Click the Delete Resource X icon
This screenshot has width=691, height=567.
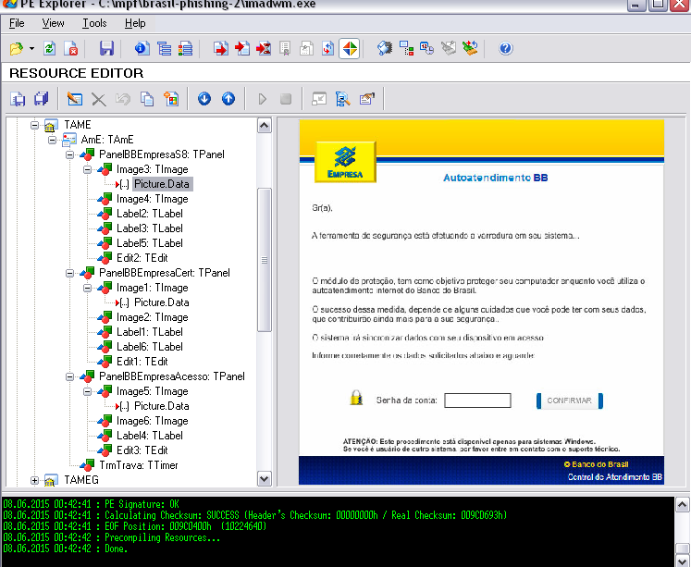[x=98, y=99]
